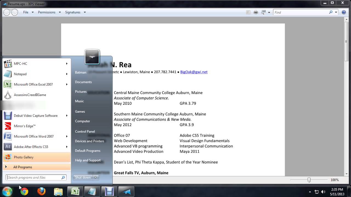Viewport: 351px width, 197px height.
Task: Expand Word 2007 jump list arrow
Action: [67, 136]
